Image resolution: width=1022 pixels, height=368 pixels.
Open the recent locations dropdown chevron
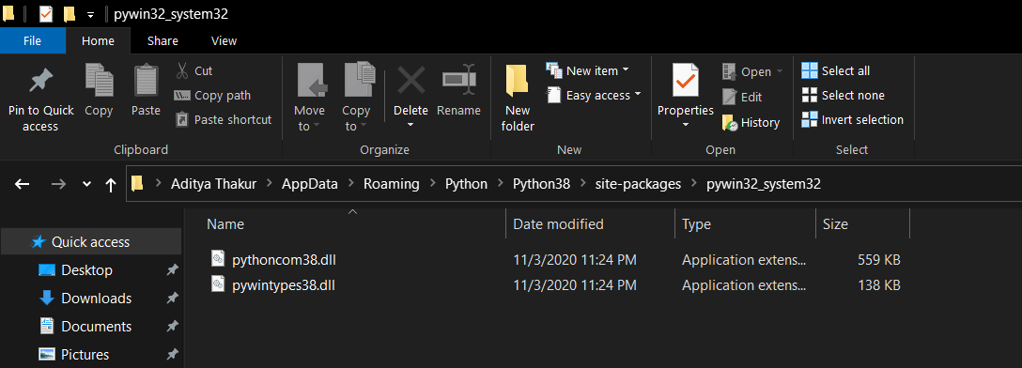86,184
